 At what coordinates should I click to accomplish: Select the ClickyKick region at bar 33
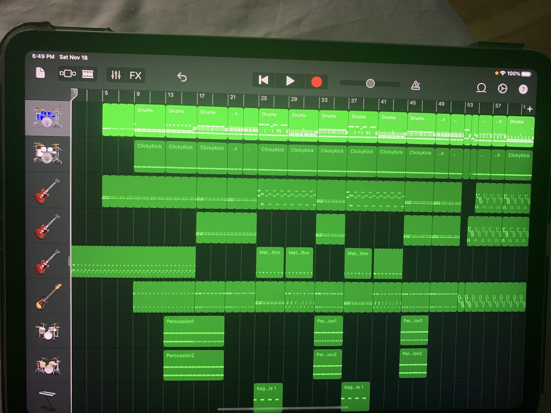(x=332, y=161)
